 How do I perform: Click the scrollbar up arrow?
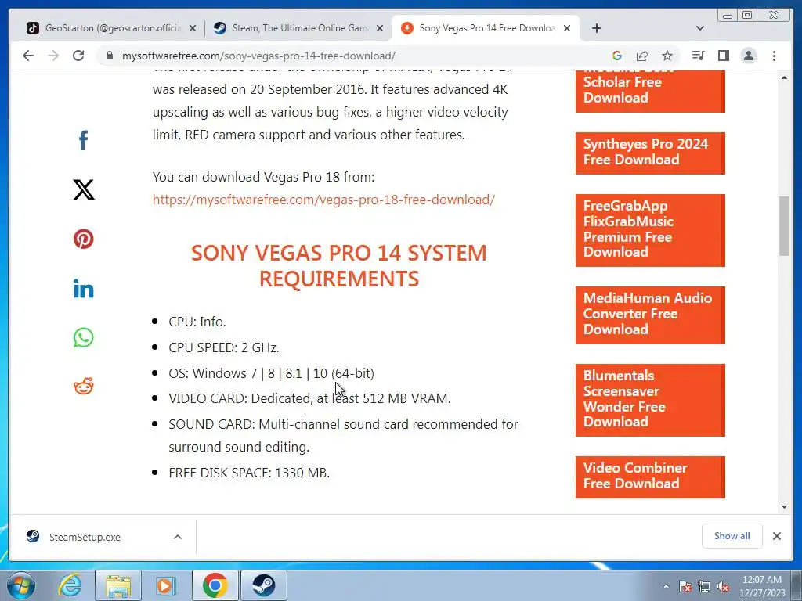click(x=784, y=77)
